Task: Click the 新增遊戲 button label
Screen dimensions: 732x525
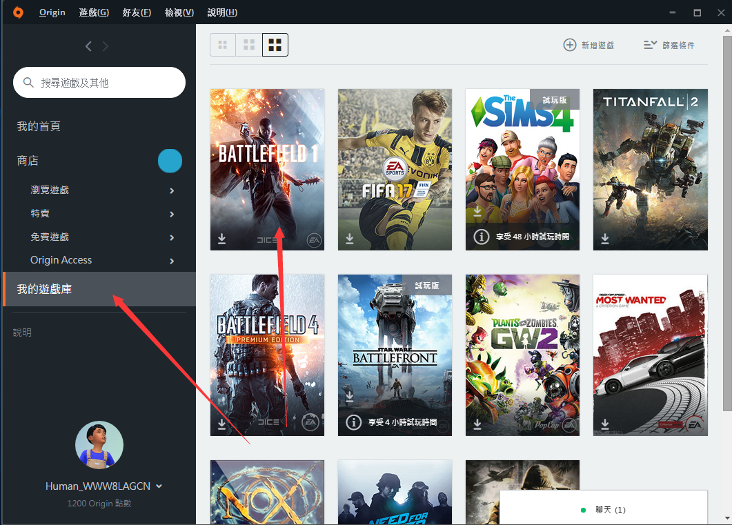Action: coord(597,46)
